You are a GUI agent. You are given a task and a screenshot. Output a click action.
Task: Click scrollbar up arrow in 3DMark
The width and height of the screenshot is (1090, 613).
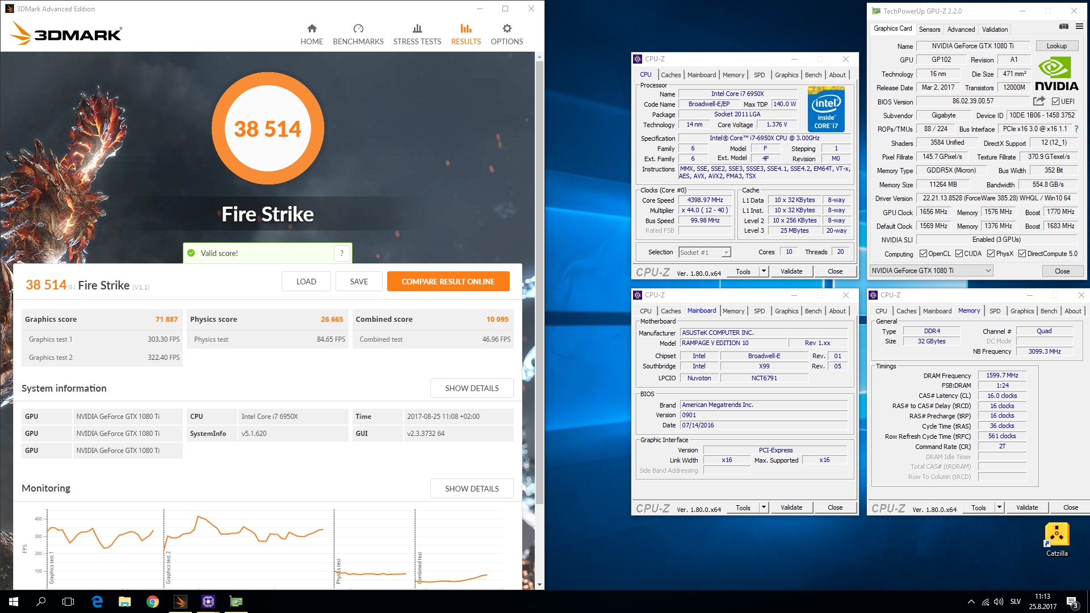pos(539,57)
